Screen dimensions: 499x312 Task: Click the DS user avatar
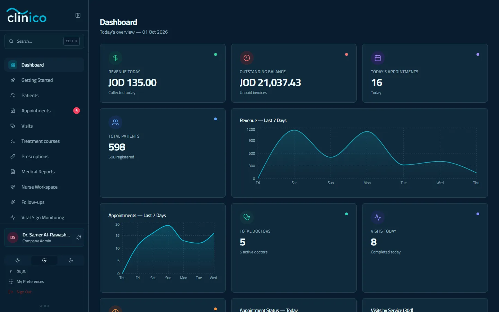point(13,237)
